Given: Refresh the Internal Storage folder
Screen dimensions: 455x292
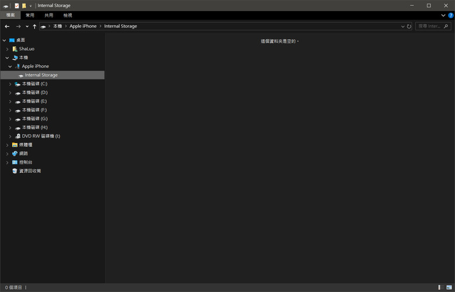Looking at the screenshot, I should click(409, 26).
